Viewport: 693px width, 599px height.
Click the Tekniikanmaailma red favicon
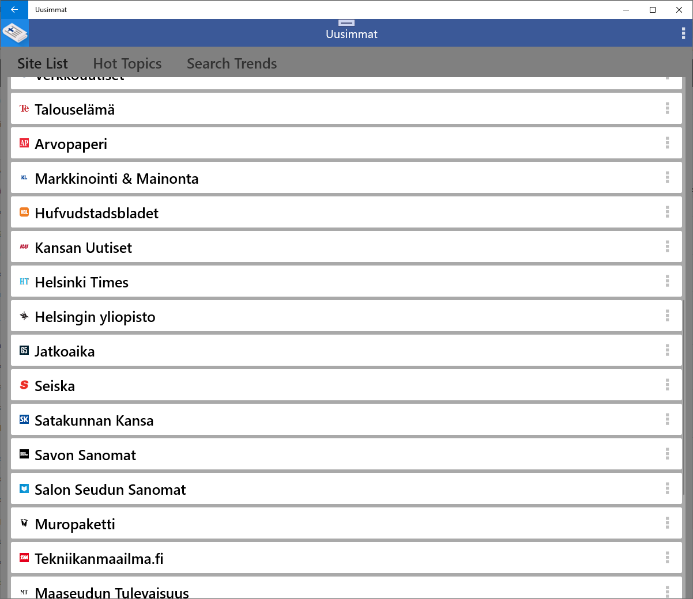click(24, 558)
